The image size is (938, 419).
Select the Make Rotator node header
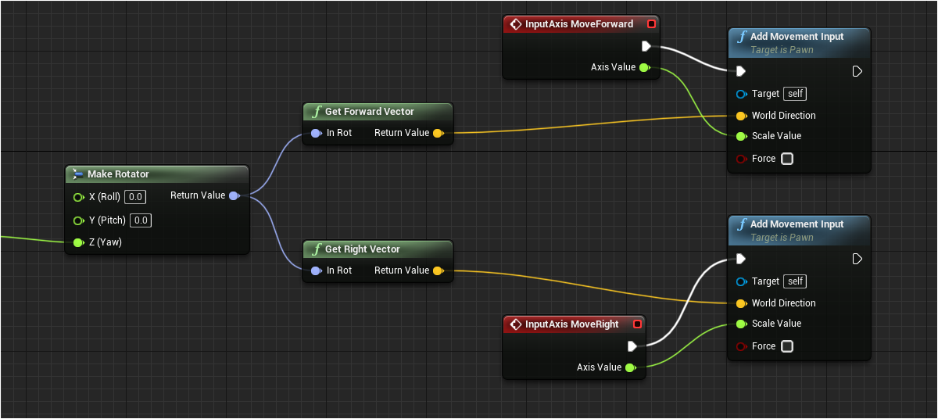click(x=156, y=174)
